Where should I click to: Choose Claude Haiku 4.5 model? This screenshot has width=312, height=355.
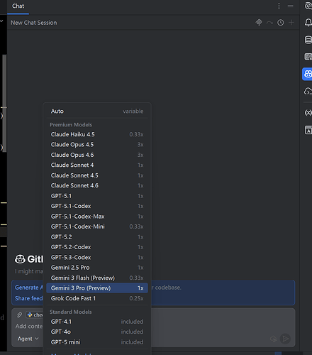click(x=97, y=134)
